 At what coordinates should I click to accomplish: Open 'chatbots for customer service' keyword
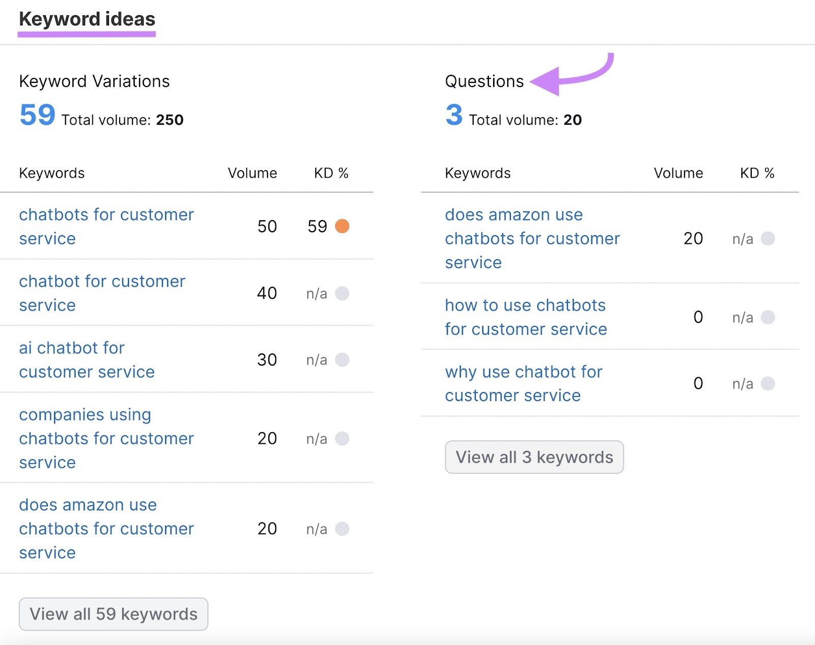point(105,226)
